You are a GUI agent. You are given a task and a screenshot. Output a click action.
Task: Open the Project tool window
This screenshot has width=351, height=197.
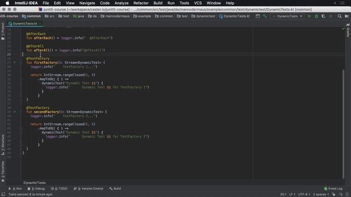click(3, 31)
